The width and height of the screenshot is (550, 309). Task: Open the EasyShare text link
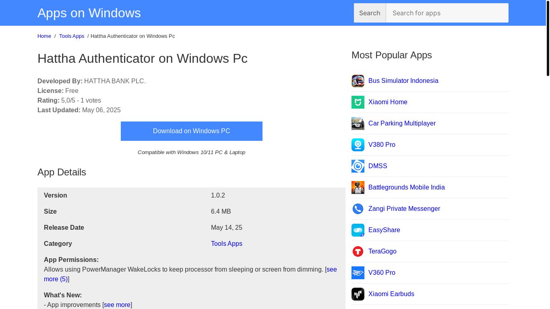(x=384, y=230)
